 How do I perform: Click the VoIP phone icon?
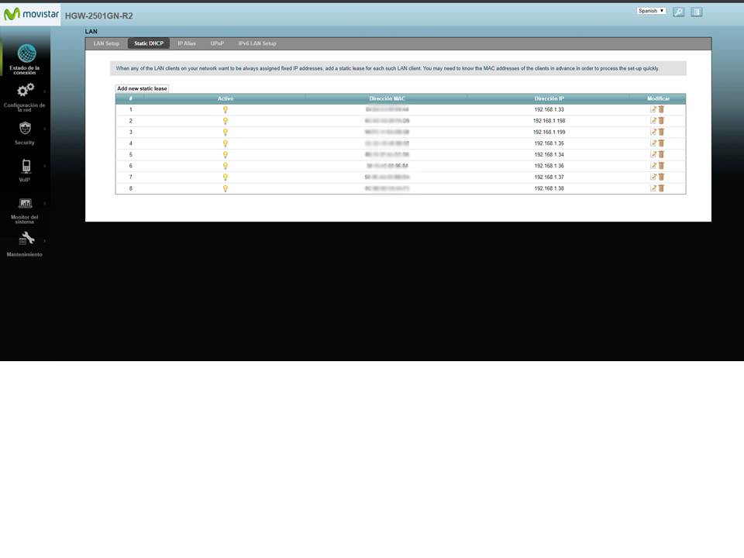tap(26, 165)
